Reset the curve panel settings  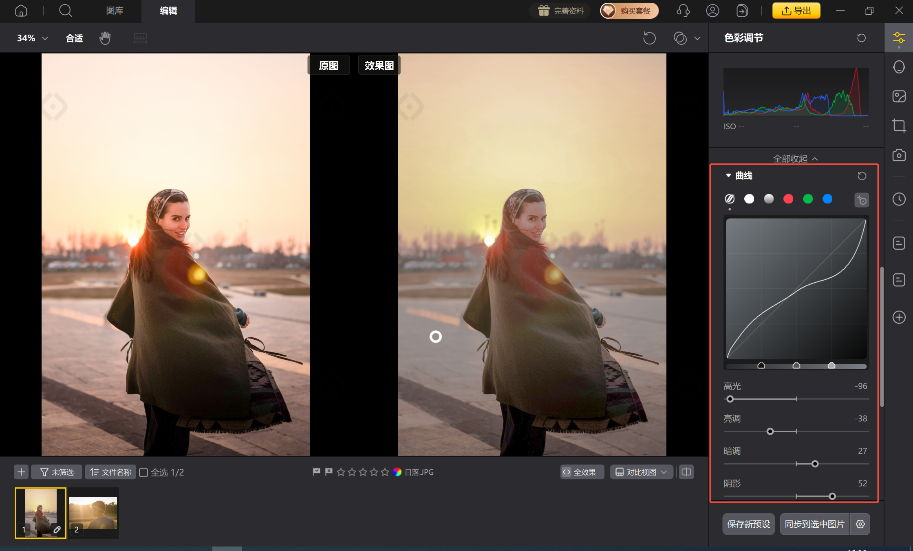coord(862,176)
